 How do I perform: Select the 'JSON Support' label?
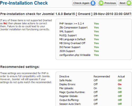(x=67, y=51)
